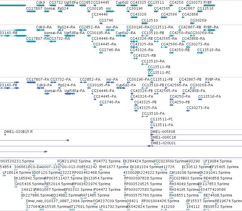Click the CG42868 gene label
242x211 pixels.
point(190,14)
